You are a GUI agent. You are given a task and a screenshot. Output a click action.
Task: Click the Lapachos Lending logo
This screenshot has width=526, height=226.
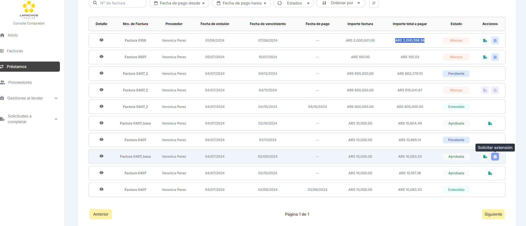point(29,10)
